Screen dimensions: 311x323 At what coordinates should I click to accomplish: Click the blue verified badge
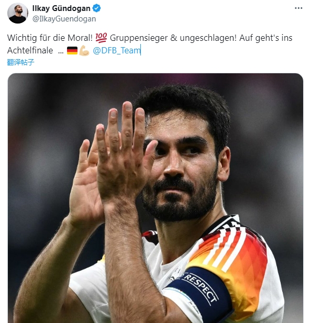[96, 8]
